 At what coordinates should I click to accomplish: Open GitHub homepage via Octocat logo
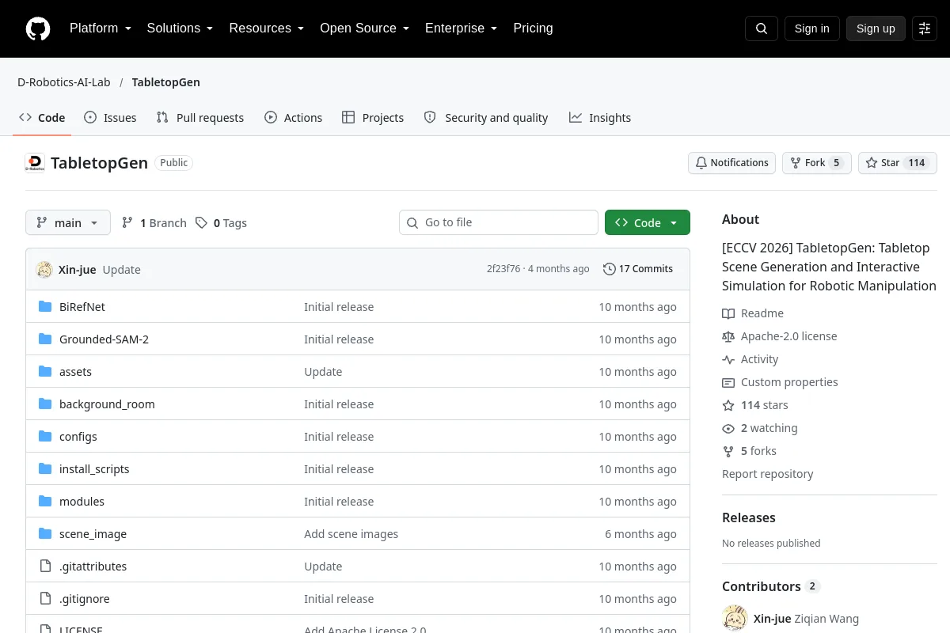(38, 28)
